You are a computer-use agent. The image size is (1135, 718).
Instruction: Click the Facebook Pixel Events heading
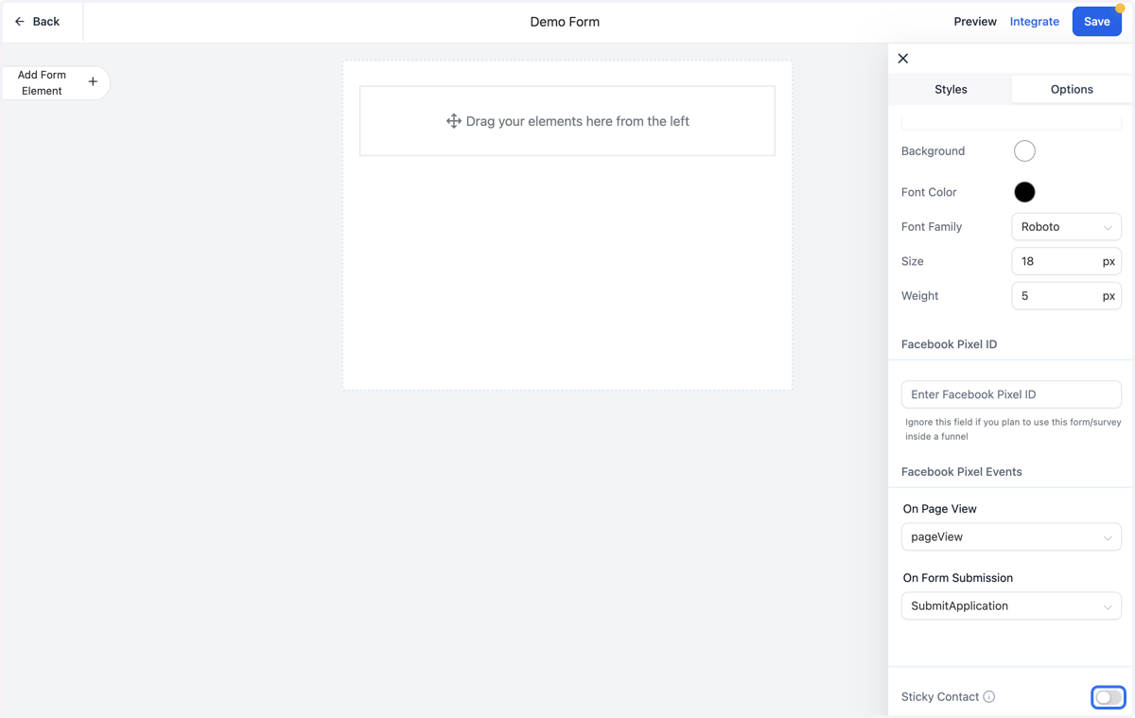coord(962,472)
